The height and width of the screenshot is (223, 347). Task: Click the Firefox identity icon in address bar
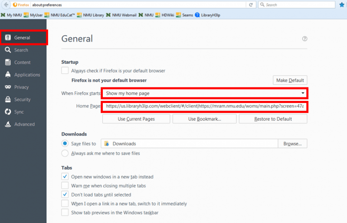(21, 5)
